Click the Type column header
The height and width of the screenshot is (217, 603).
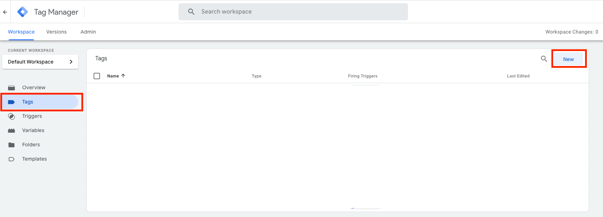pos(256,76)
